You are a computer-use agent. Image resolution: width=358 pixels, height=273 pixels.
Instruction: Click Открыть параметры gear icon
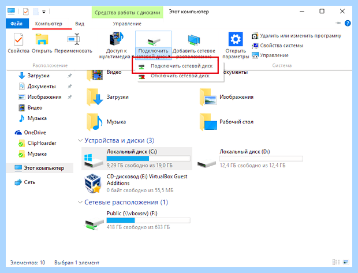(x=236, y=39)
